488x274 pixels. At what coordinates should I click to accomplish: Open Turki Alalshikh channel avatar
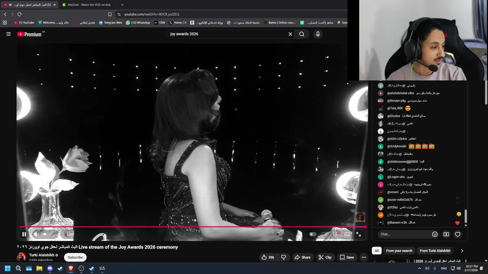pyautogui.click(x=21, y=257)
